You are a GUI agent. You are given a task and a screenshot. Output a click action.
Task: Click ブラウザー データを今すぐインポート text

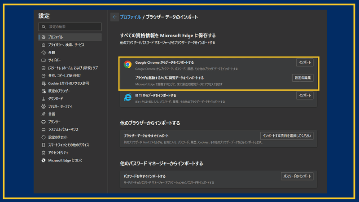coord(146,136)
